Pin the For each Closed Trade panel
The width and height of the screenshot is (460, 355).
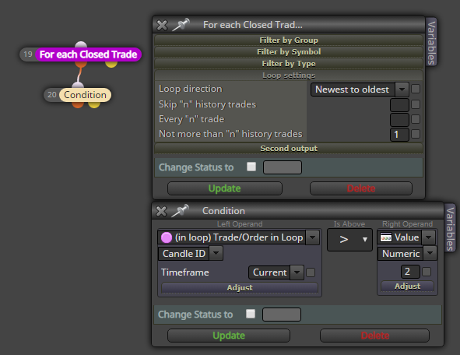pyautogui.click(x=181, y=25)
